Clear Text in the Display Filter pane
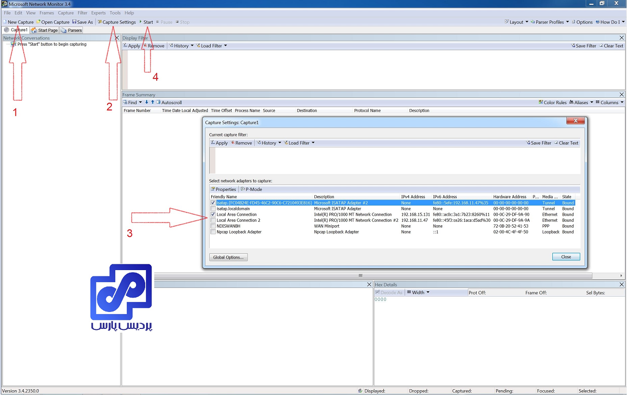The width and height of the screenshot is (627, 395). coord(611,46)
